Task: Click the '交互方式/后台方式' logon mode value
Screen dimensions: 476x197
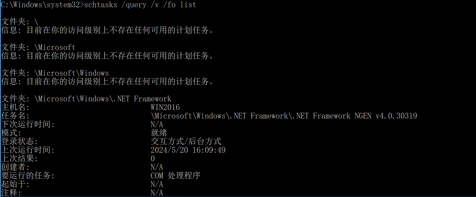Action: [x=186, y=142]
